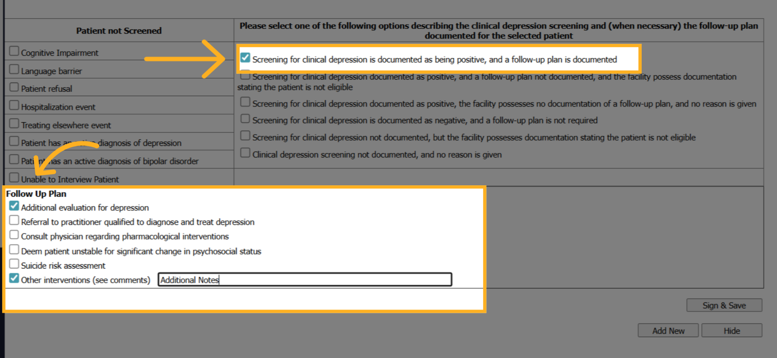Click the Hide button

click(732, 331)
